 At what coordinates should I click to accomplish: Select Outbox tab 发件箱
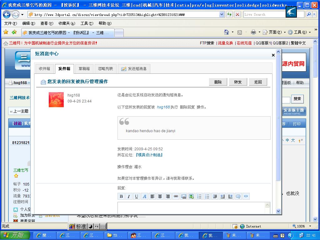(x=64, y=69)
